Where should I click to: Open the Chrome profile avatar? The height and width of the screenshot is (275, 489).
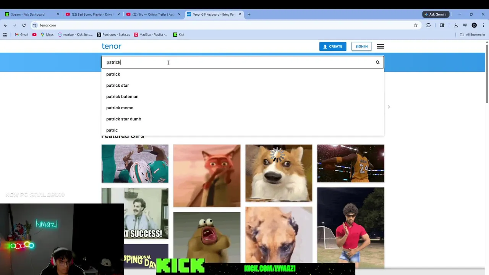[474, 25]
